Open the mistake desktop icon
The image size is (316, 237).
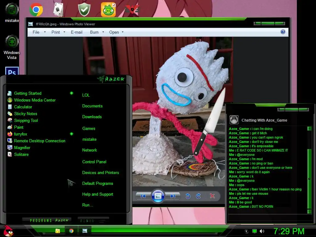tap(12, 12)
